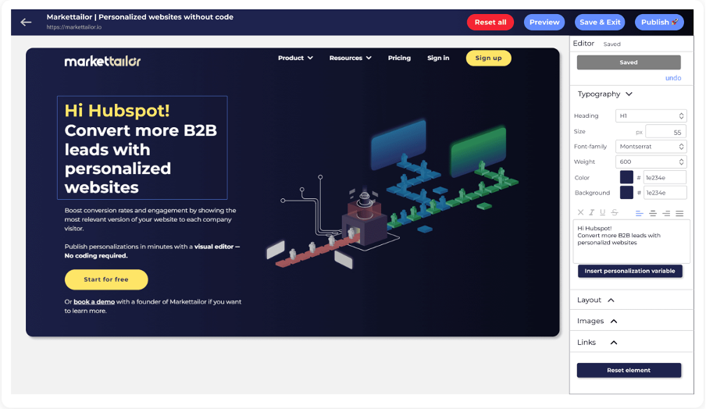Edit the Color hex value field
This screenshot has width=706, height=409.
[x=665, y=177]
